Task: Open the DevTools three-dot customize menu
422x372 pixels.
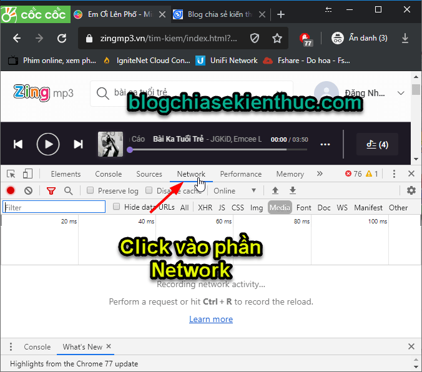Action: point(394,174)
